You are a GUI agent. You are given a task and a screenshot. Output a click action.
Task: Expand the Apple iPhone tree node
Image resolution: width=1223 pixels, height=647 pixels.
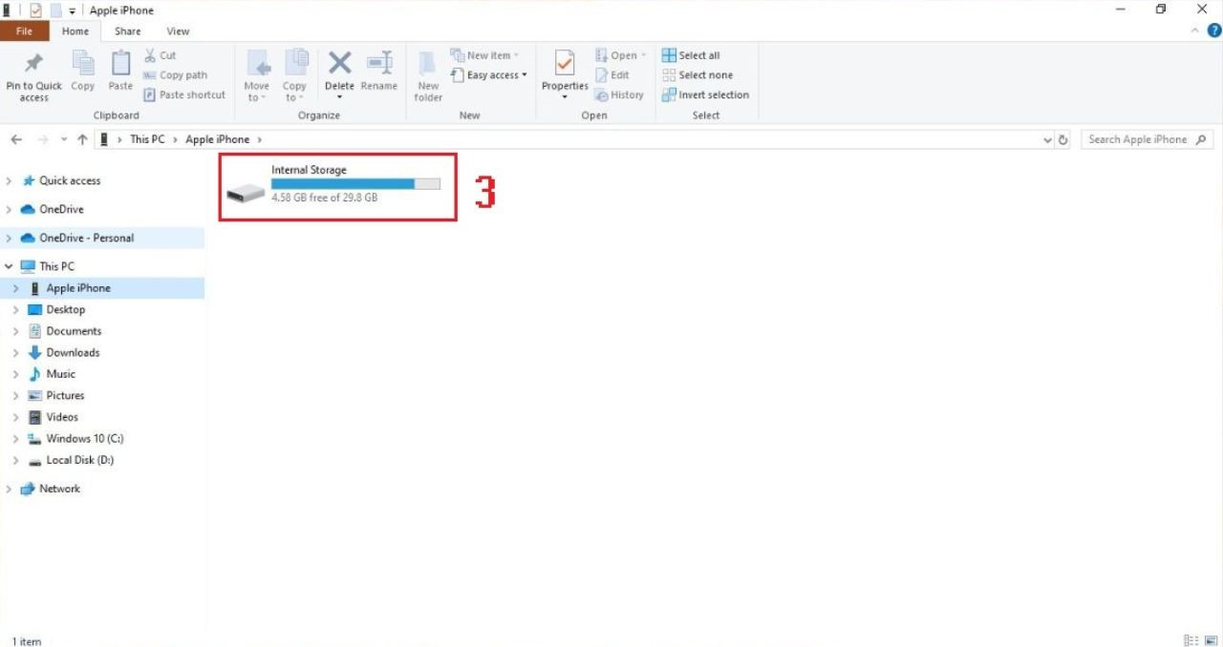[15, 288]
